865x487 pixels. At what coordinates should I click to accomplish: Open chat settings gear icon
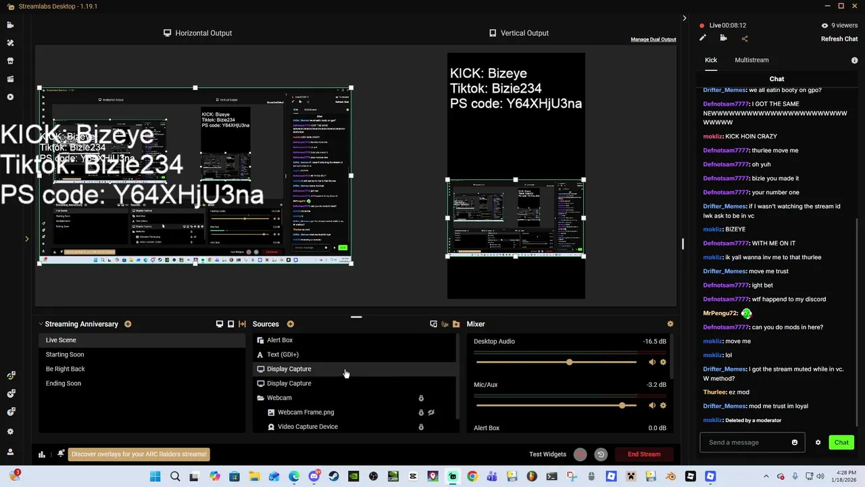[818, 442]
